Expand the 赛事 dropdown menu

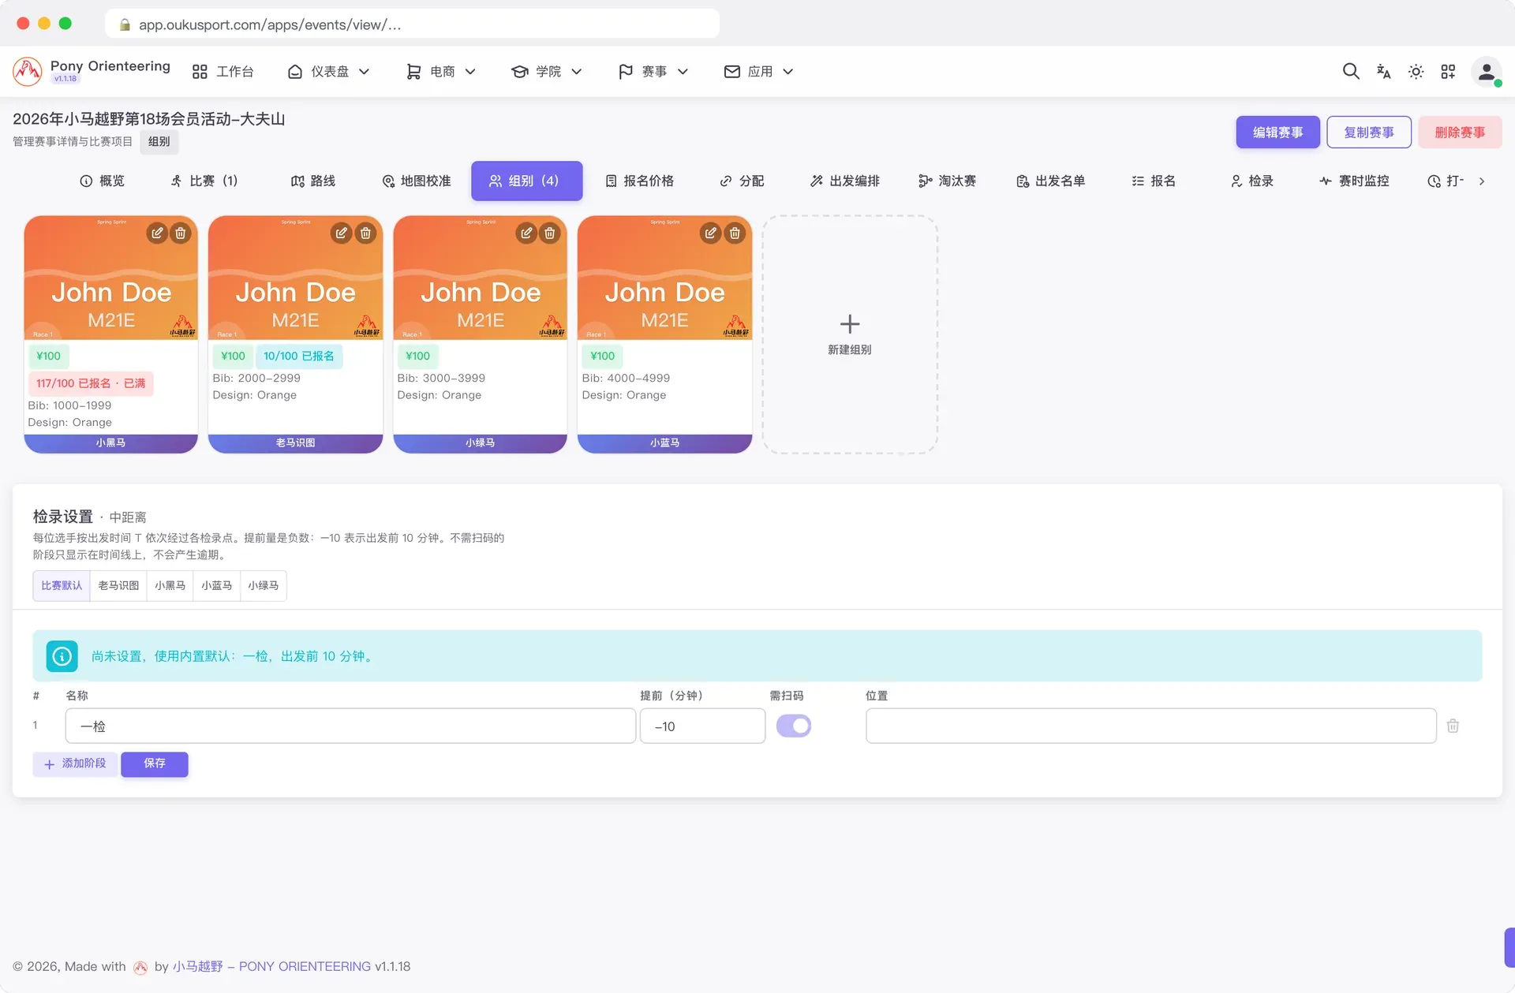point(653,72)
